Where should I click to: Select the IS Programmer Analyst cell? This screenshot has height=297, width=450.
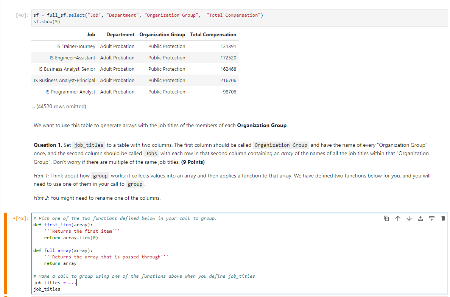(x=70, y=92)
